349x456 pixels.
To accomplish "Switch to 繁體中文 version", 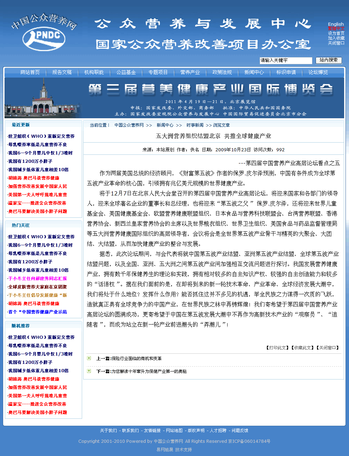I will point(336,29).
